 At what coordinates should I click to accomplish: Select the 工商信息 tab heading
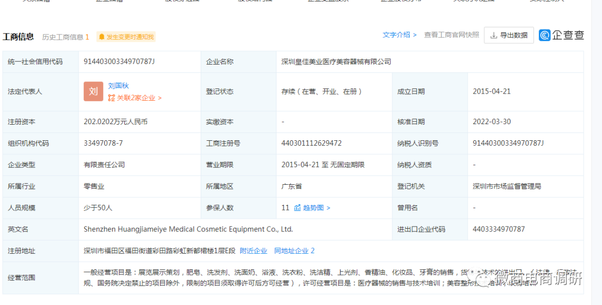point(18,37)
